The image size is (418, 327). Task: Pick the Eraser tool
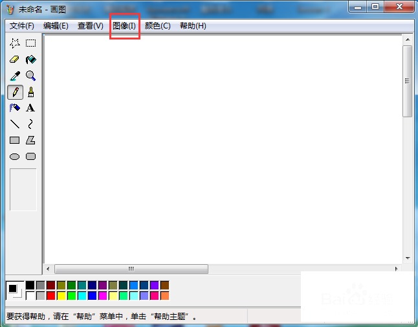coord(15,60)
